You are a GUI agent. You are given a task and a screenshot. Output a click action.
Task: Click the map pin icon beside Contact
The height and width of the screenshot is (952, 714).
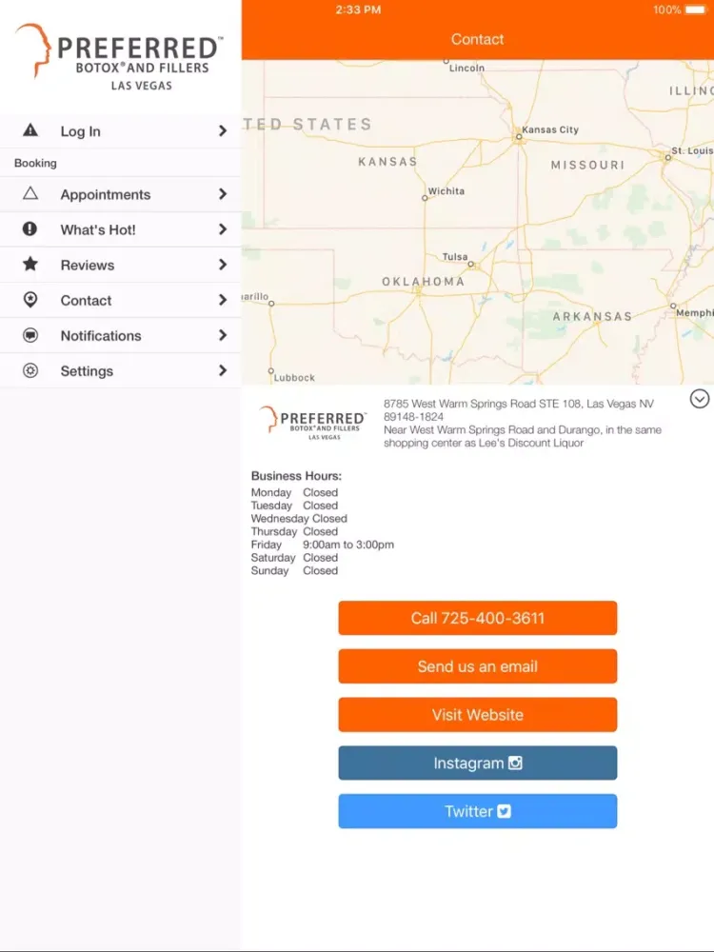click(30, 299)
